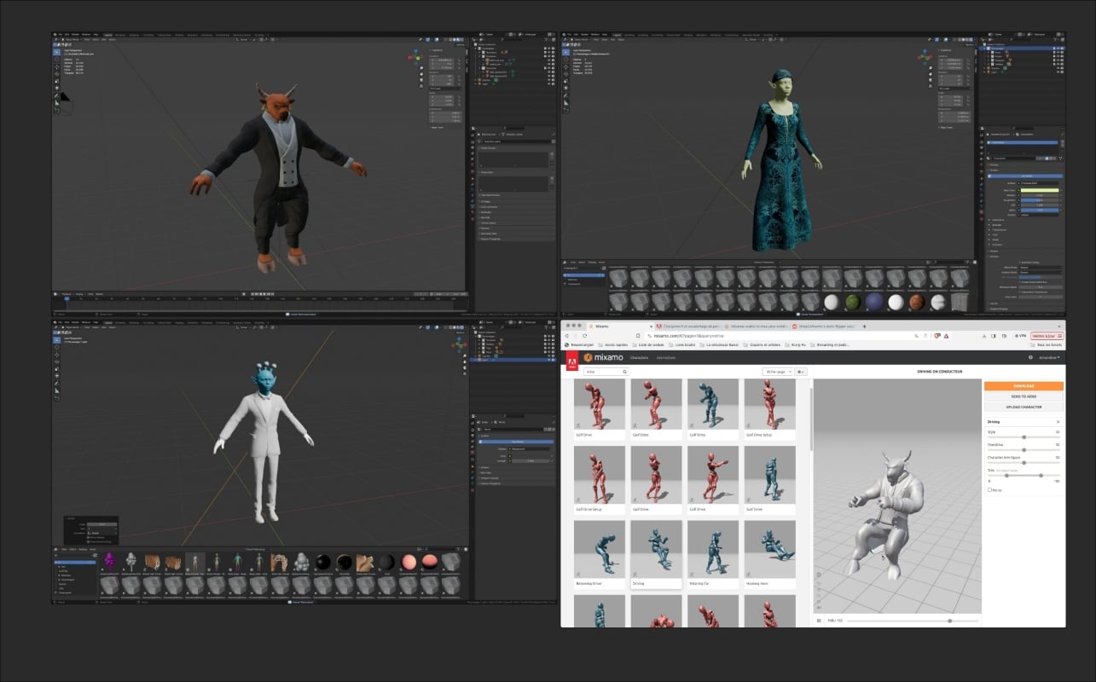
Task: Click the zoom view icon in bull viewport
Action: coord(421,68)
